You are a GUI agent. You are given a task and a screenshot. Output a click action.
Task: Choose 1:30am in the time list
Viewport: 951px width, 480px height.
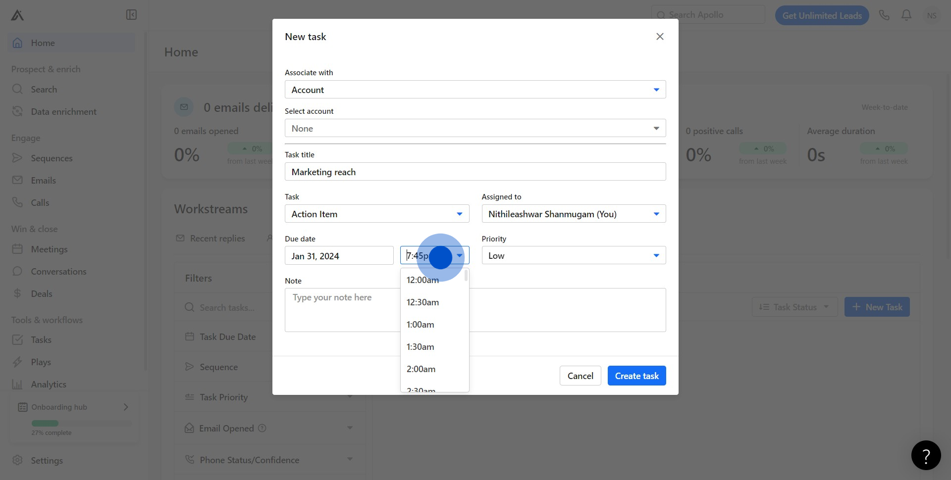pyautogui.click(x=420, y=347)
